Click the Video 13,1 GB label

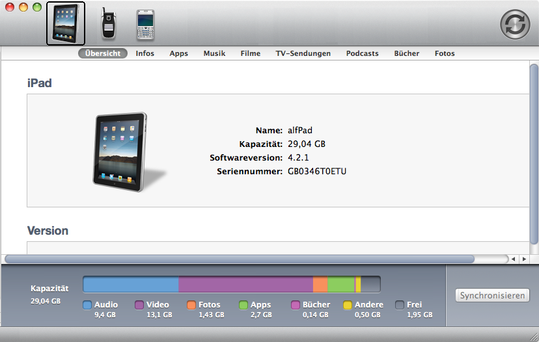[158, 309]
